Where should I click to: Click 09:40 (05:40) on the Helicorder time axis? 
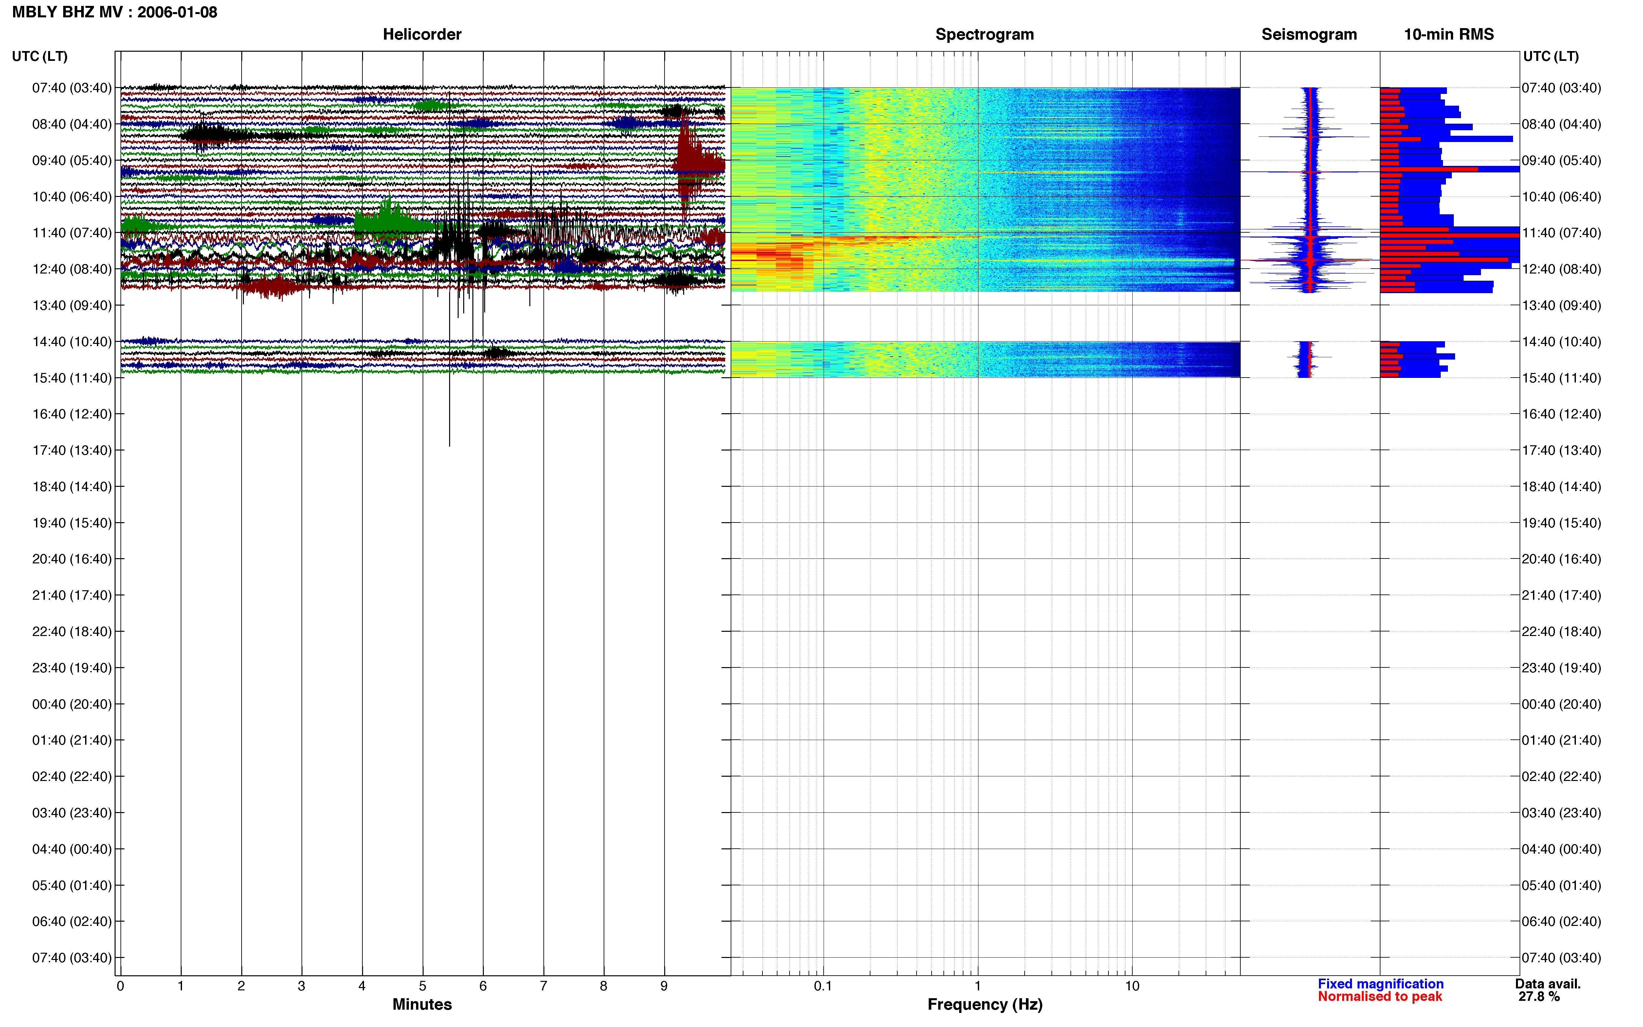[72, 160]
